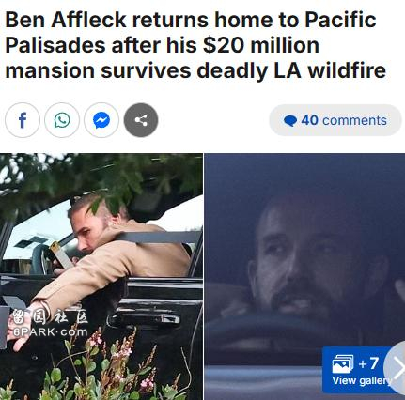Click the article headline's first line
Viewport: 405px width, 400px height.
[x=191, y=20]
